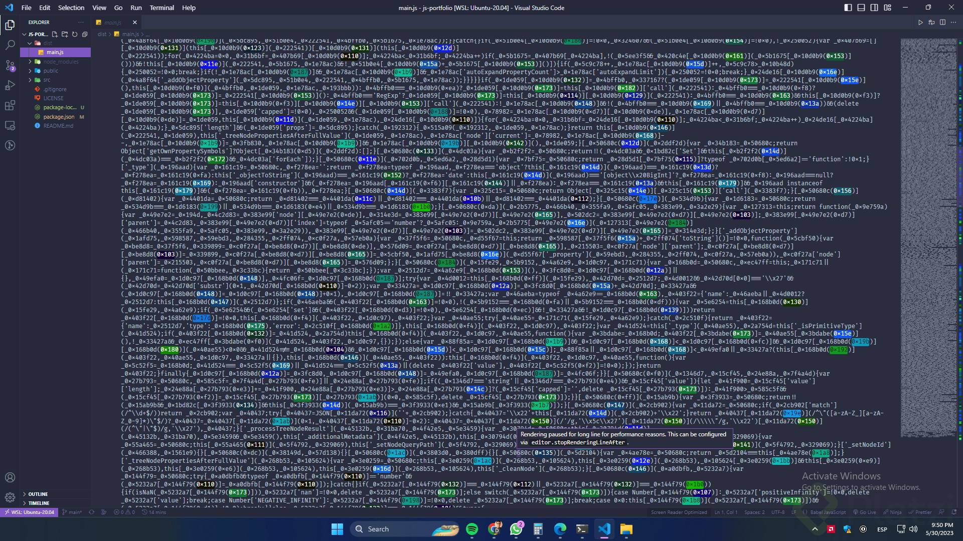
Task: Collapse all folders in explorer
Action: 85,35
